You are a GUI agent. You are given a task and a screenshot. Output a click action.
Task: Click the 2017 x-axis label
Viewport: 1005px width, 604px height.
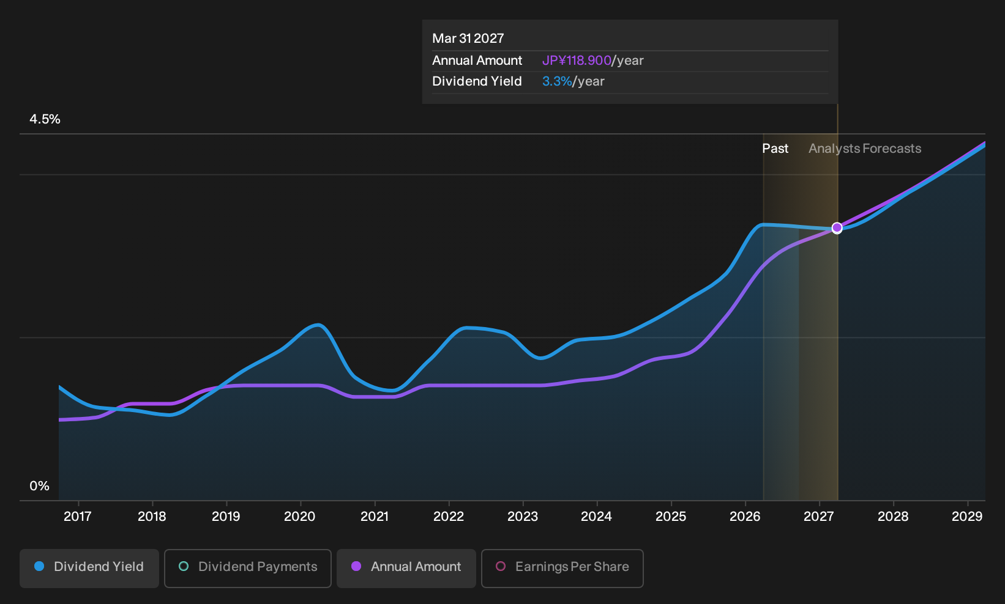78,517
